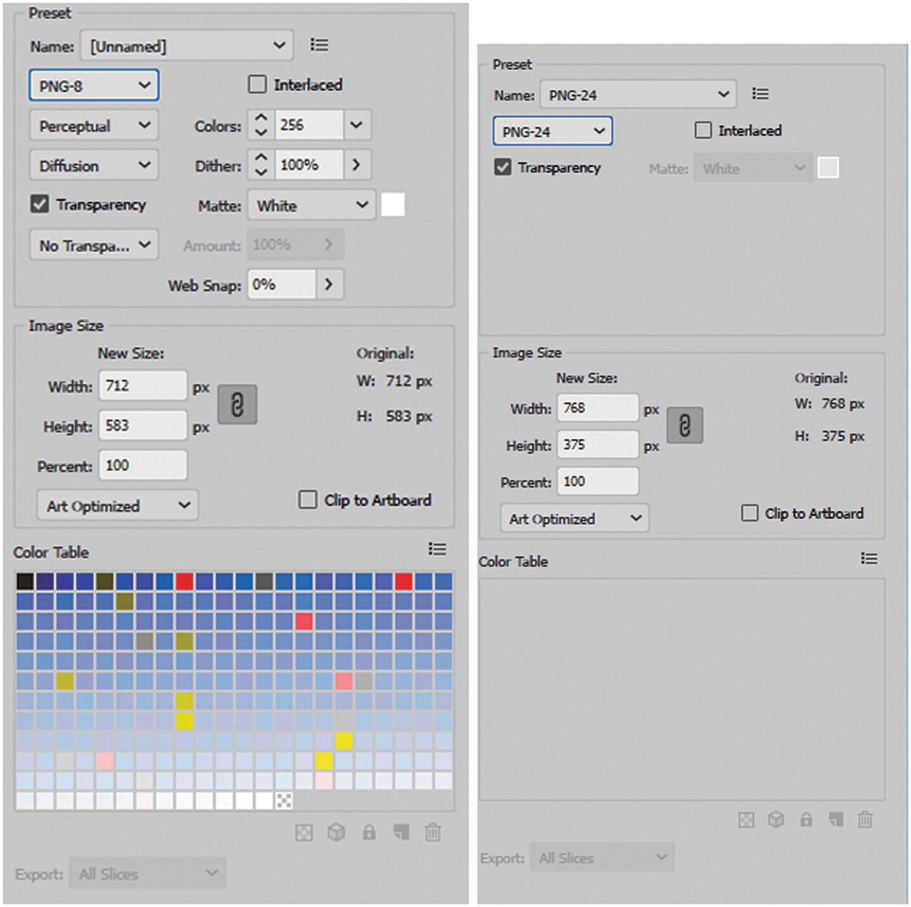
Task: Open Art Optimized dropdown in PNG-8 panel
Action: click(x=118, y=506)
